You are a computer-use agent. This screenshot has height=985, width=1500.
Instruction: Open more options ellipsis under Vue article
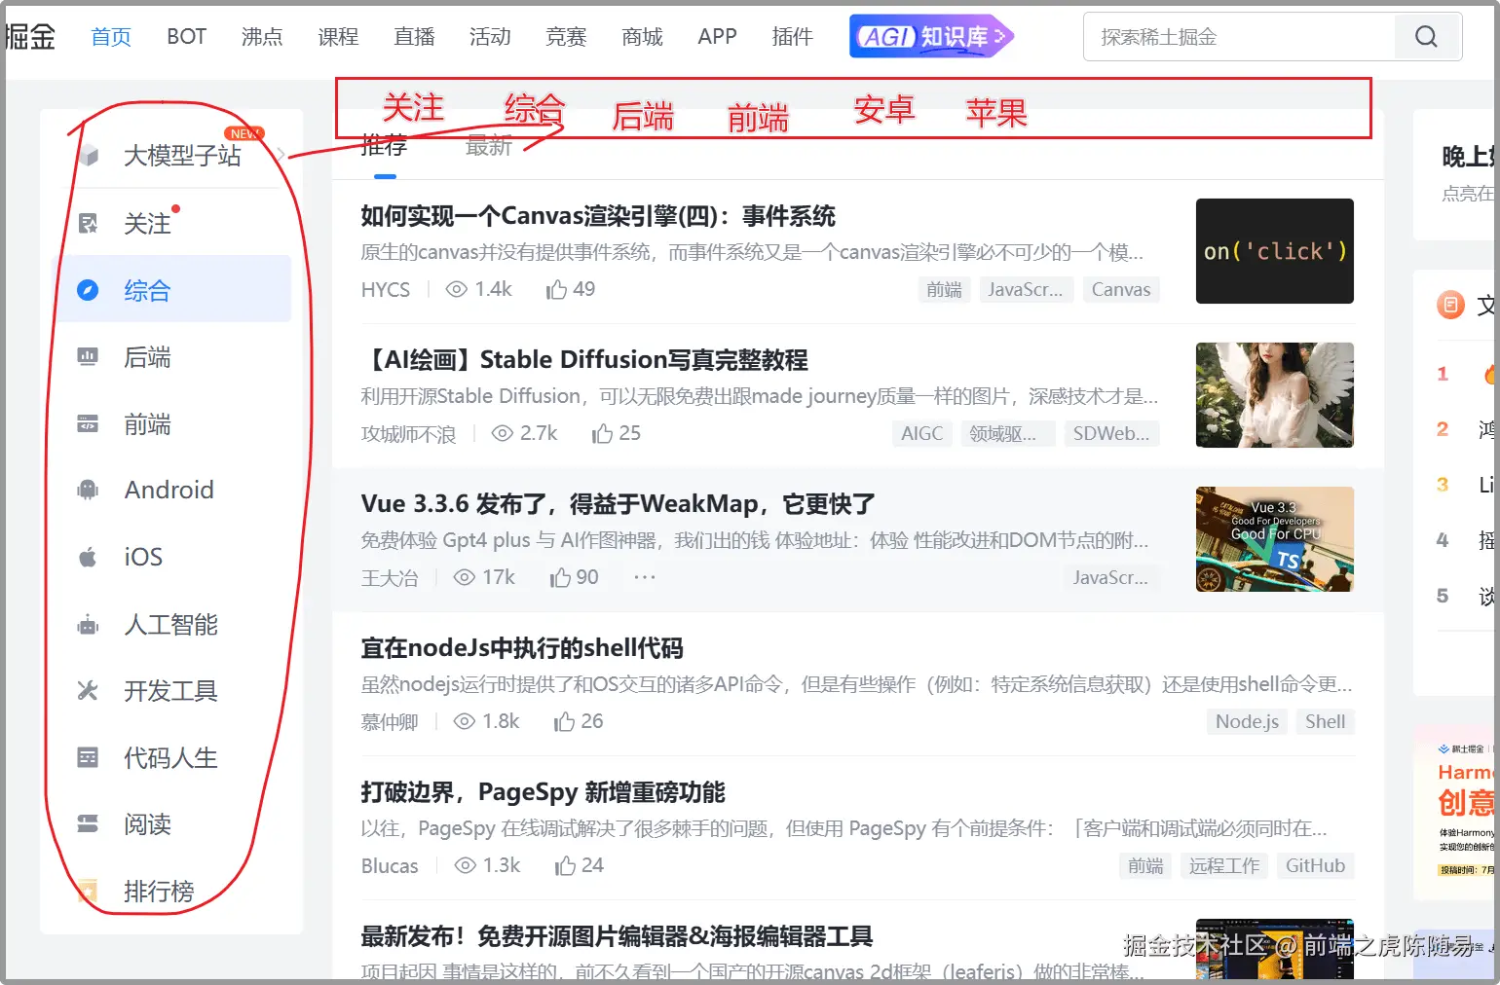pos(643,577)
